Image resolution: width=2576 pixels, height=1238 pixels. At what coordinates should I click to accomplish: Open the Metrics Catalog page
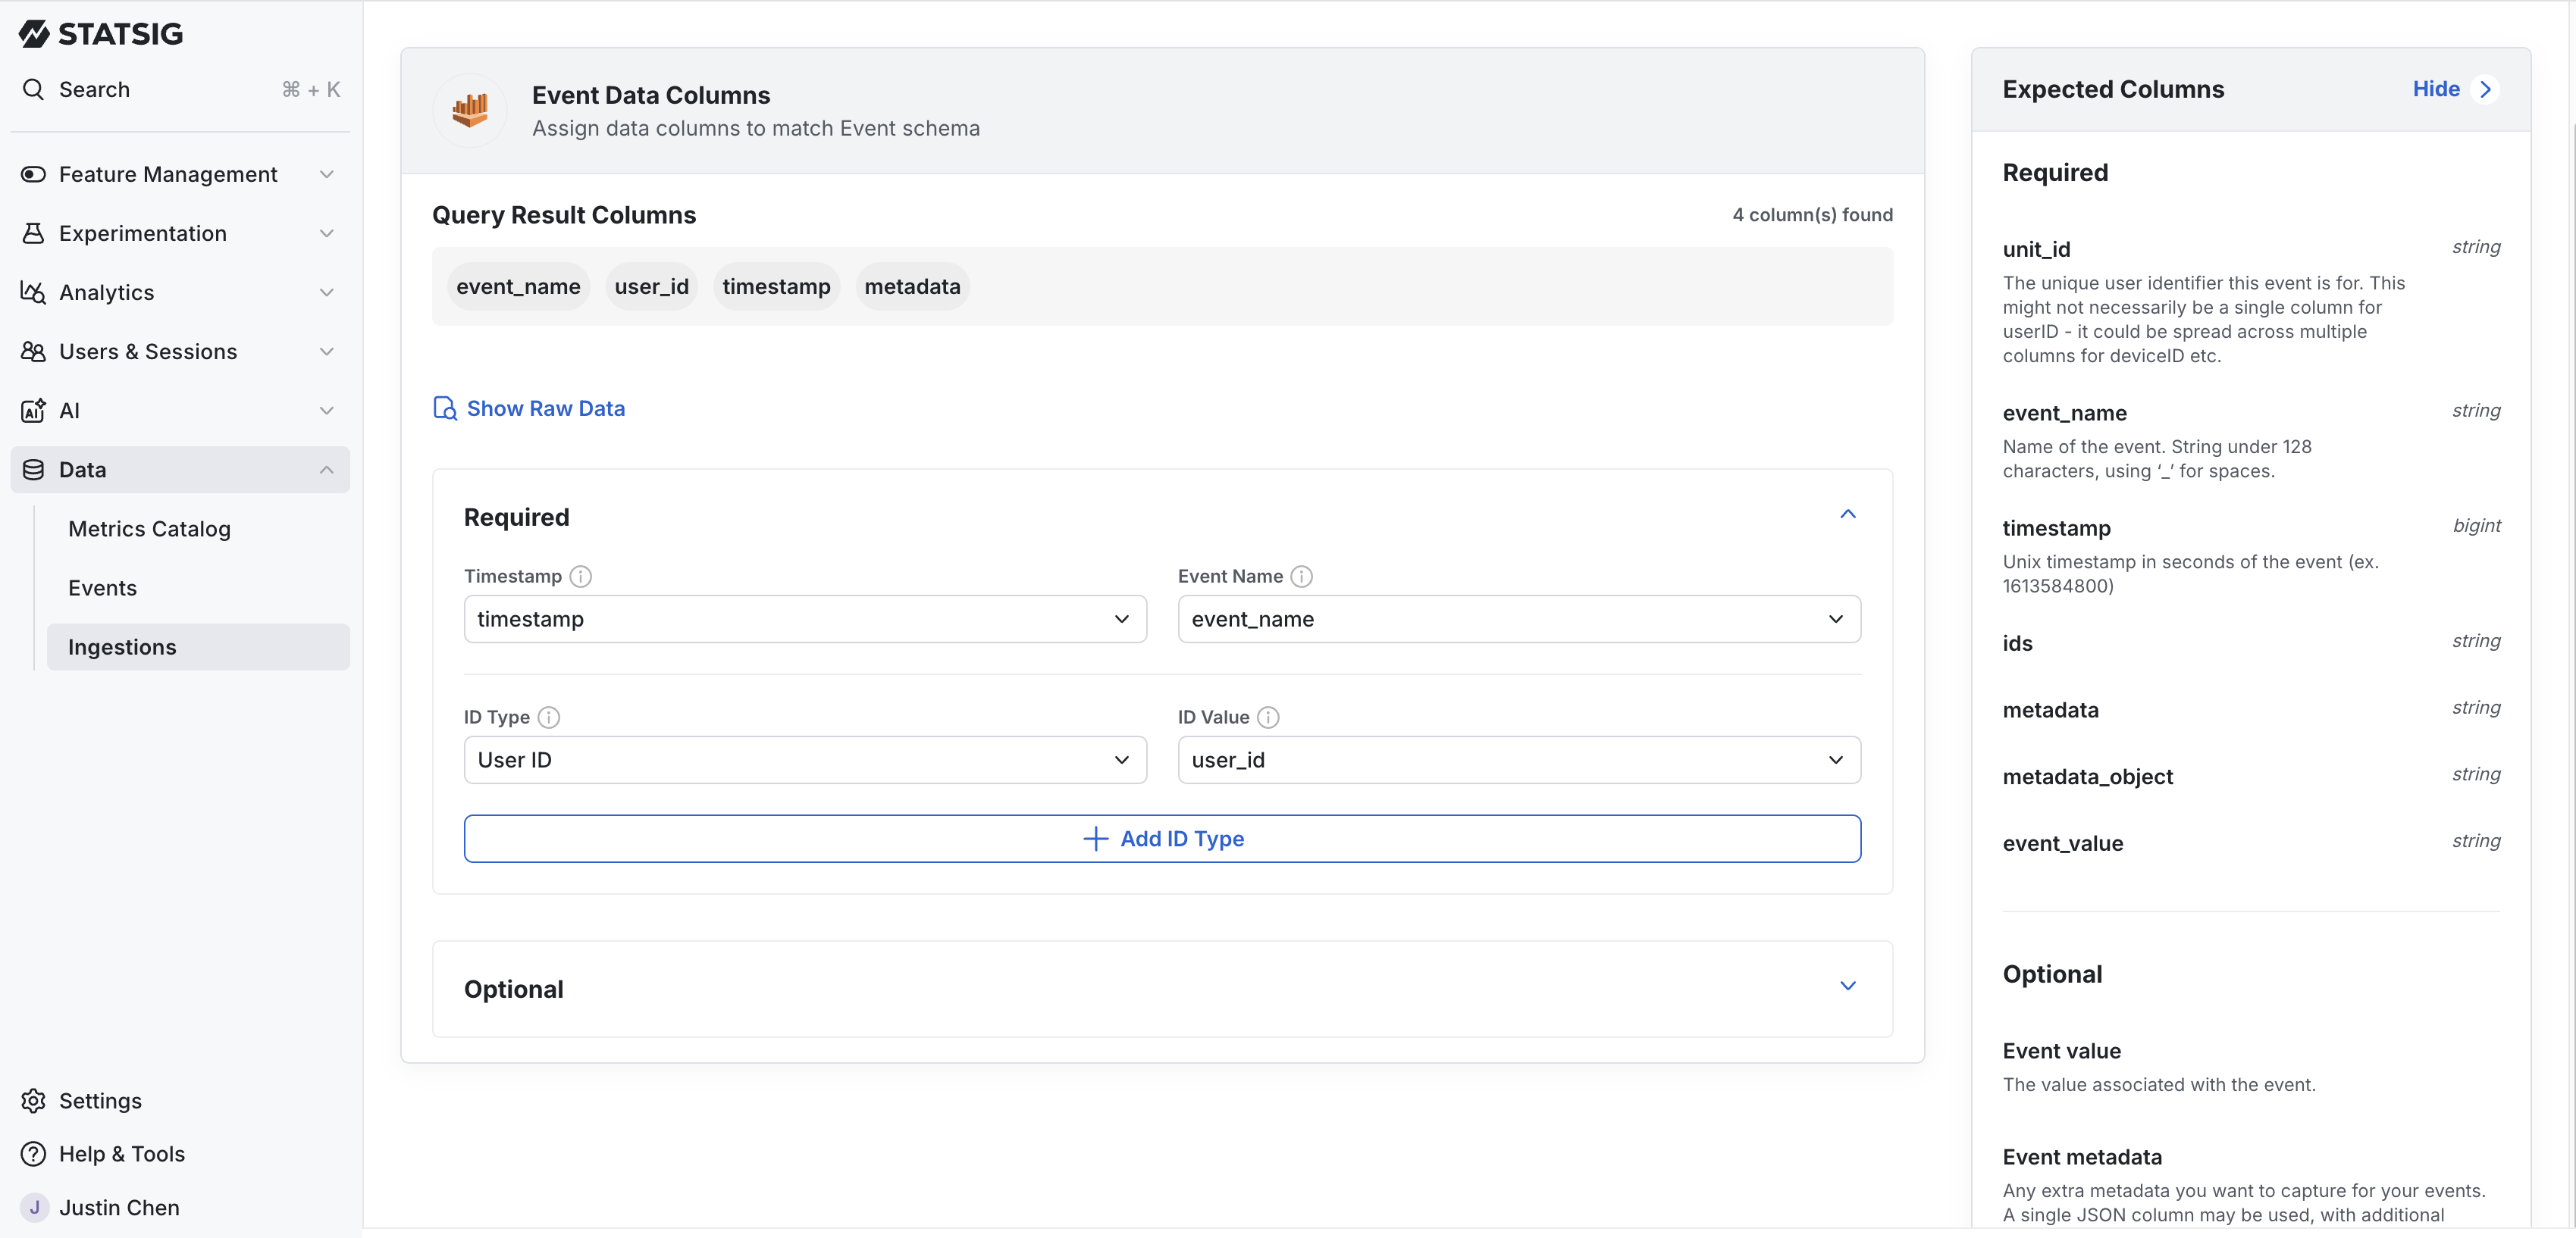[151, 529]
